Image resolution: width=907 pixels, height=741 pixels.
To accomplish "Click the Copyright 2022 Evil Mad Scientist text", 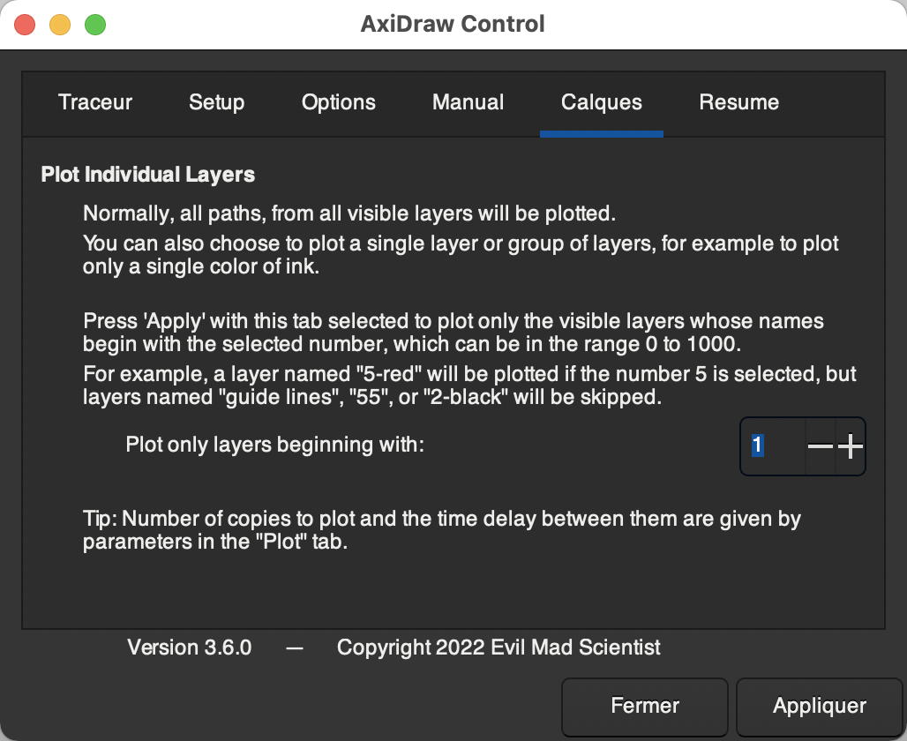I will click(498, 647).
